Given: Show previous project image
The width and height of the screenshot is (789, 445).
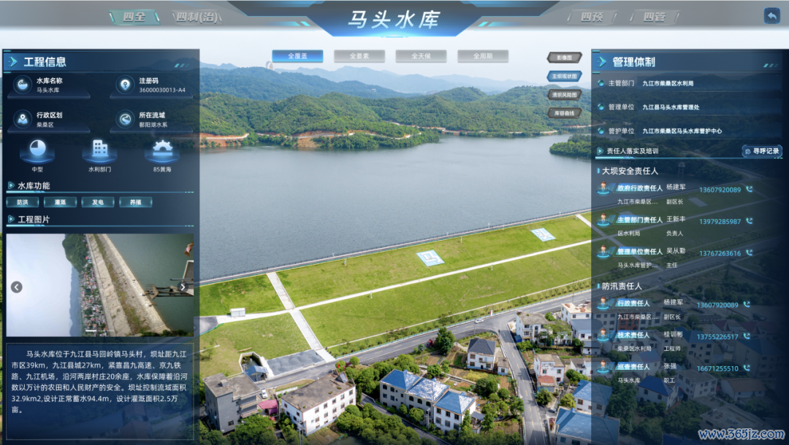Looking at the screenshot, I should [17, 287].
